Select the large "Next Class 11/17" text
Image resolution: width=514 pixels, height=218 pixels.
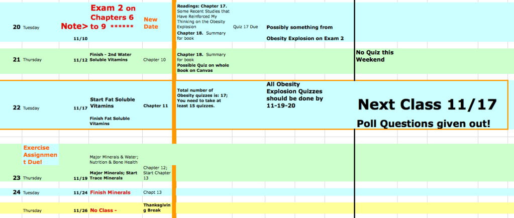pyautogui.click(x=428, y=104)
